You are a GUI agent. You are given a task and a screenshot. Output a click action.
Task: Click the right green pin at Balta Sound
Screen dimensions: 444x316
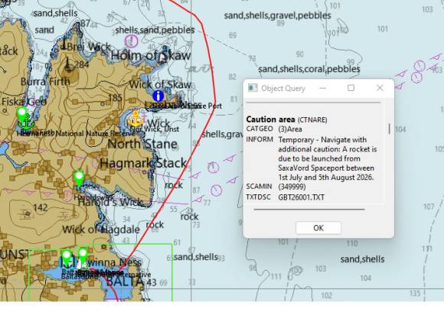click(83, 256)
